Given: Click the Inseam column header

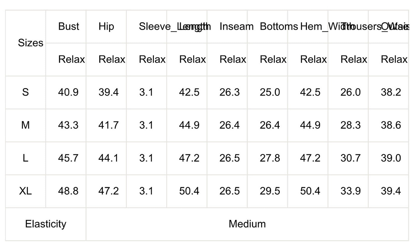Looking at the screenshot, I should click(236, 26).
